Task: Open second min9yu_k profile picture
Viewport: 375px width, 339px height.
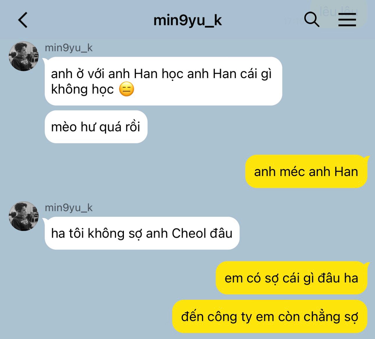Action: (24, 216)
